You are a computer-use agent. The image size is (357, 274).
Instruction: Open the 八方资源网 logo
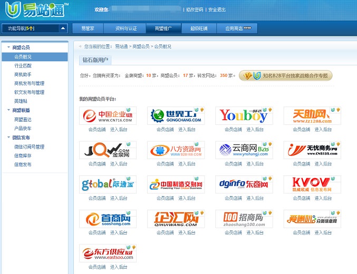(x=176, y=150)
